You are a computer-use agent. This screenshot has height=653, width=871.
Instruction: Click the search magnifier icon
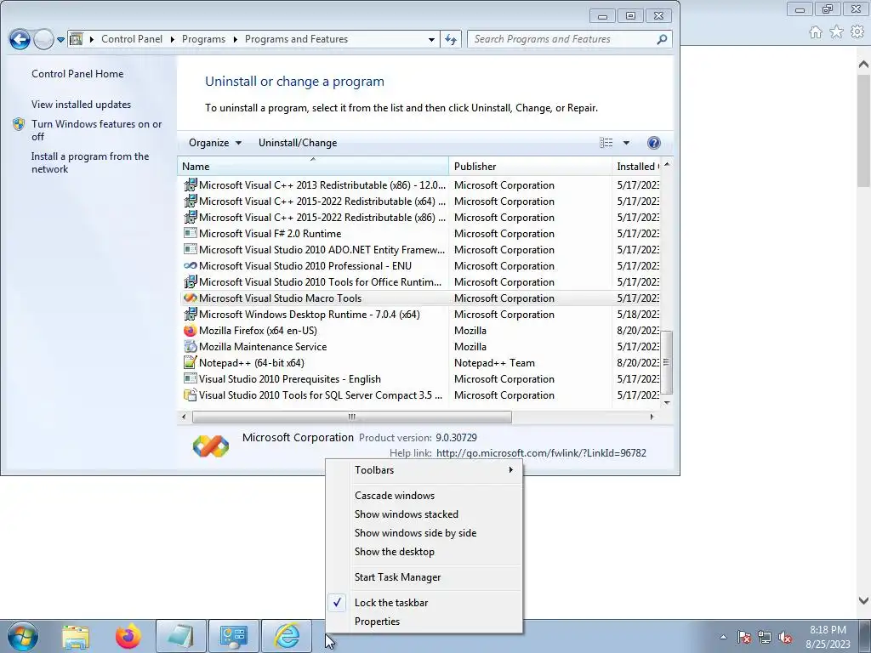click(x=662, y=39)
